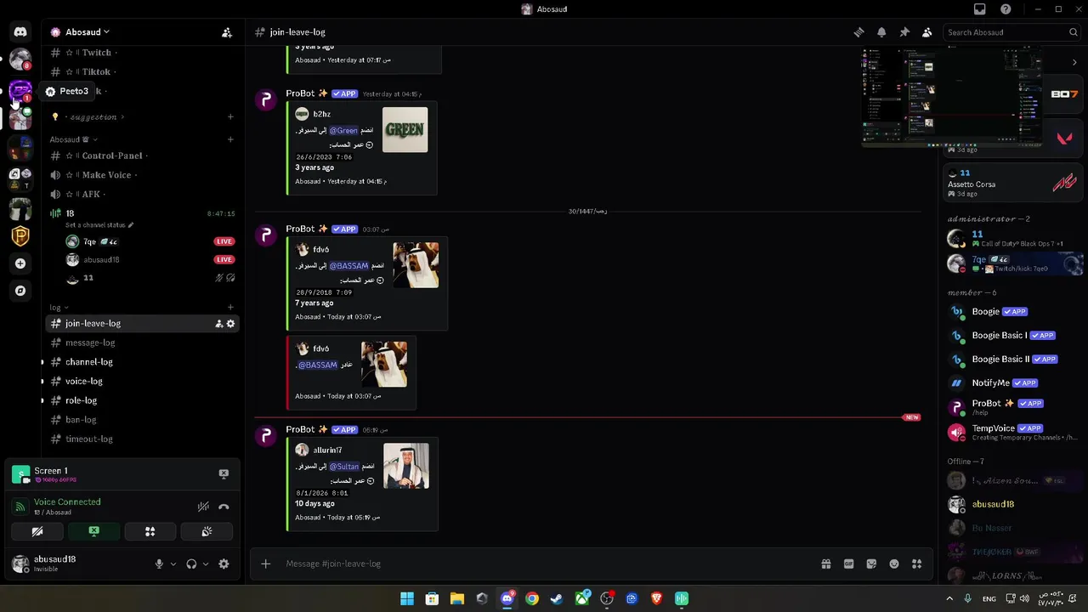Open microphone input options arrow
The image size is (1088, 612).
pos(173,564)
